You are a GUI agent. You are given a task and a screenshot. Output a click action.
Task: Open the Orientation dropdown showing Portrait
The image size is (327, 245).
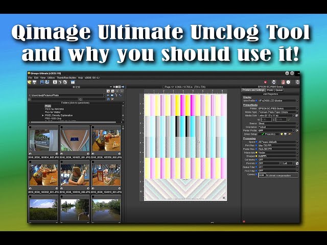click(278, 127)
